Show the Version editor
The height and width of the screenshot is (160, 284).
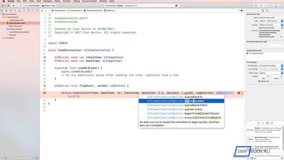[x=265, y=6]
